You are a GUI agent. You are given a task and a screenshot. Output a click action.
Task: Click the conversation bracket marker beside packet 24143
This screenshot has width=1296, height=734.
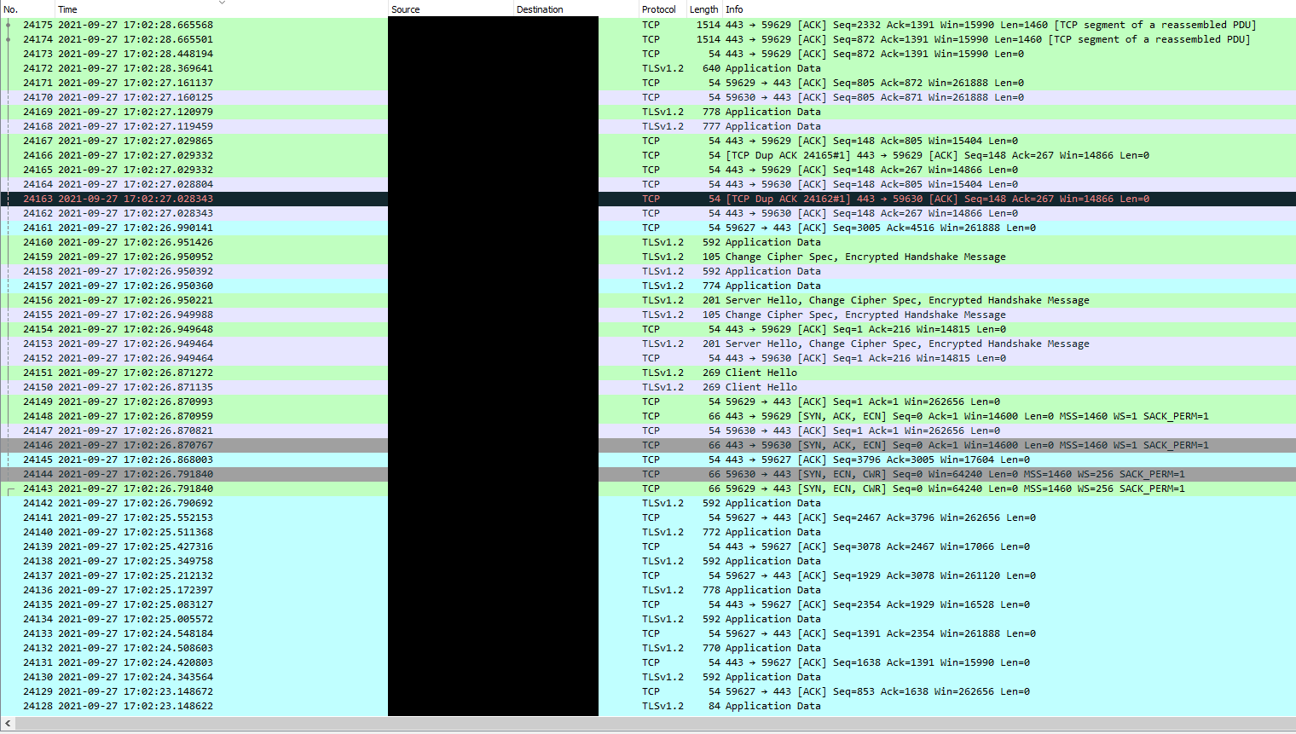click(x=7, y=488)
